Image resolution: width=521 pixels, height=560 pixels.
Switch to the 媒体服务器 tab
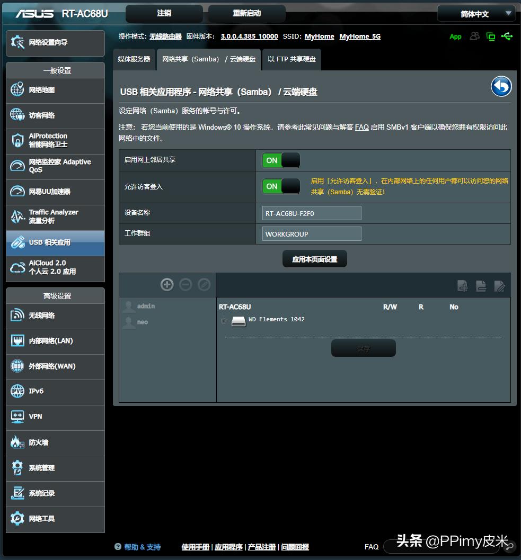click(x=134, y=59)
